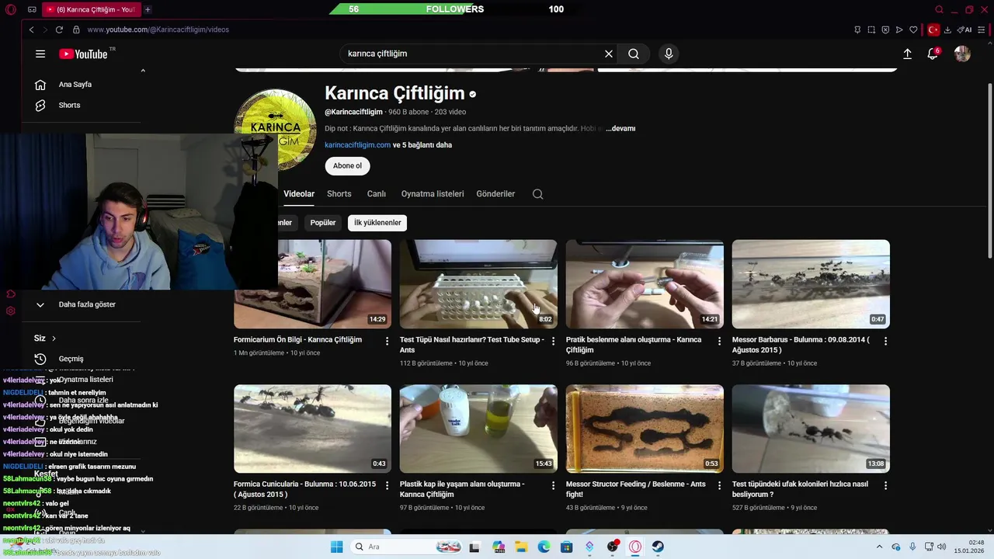Image resolution: width=994 pixels, height=559 pixels.
Task: Open options for Formicarium Ön Bilgi video
Action: pos(387,341)
